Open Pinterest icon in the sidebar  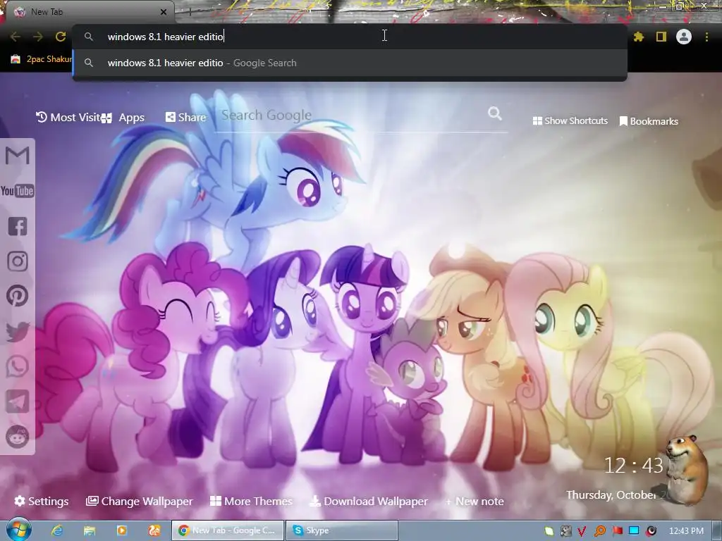[18, 296]
